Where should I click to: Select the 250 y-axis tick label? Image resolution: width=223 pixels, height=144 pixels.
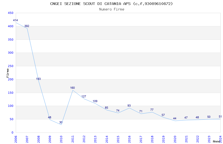pyautogui.click(x=11, y=66)
